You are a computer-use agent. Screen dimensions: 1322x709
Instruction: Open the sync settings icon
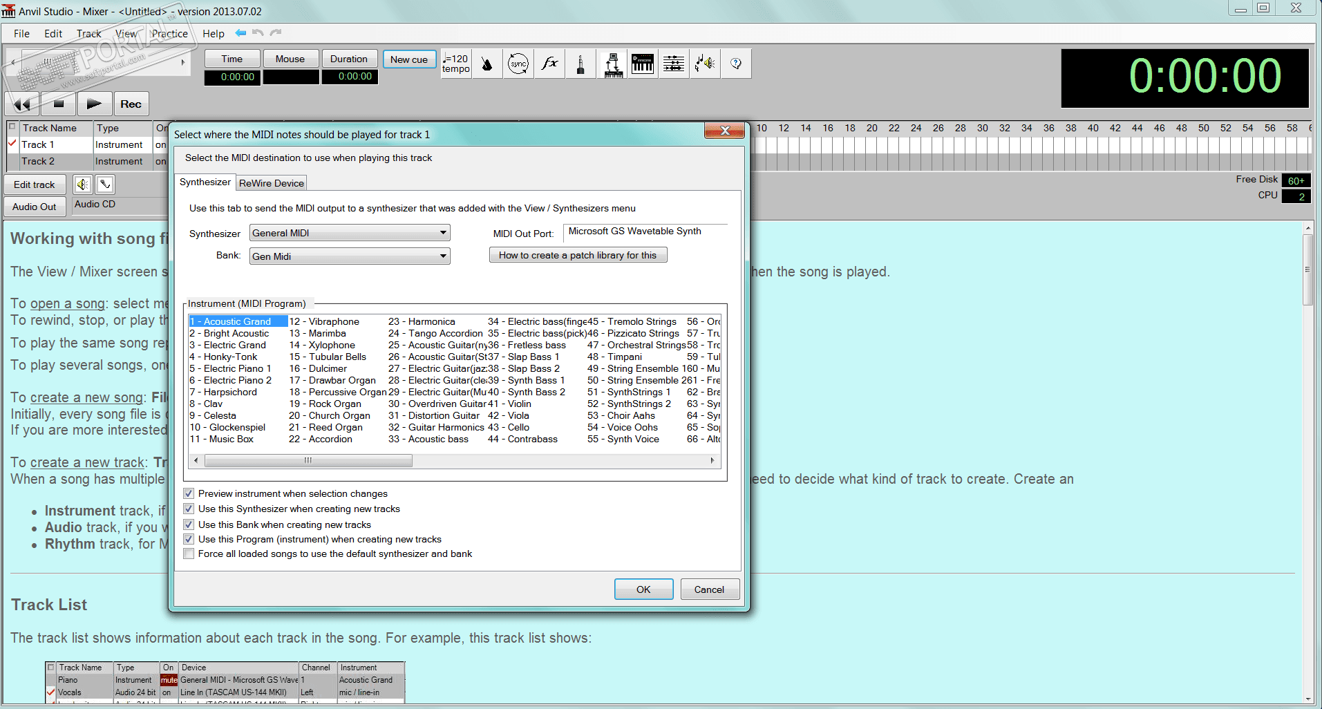(518, 64)
